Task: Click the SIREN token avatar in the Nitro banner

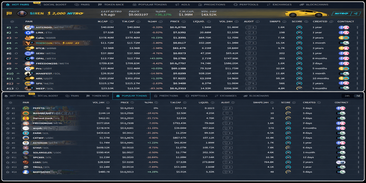Action: (x=22, y=13)
